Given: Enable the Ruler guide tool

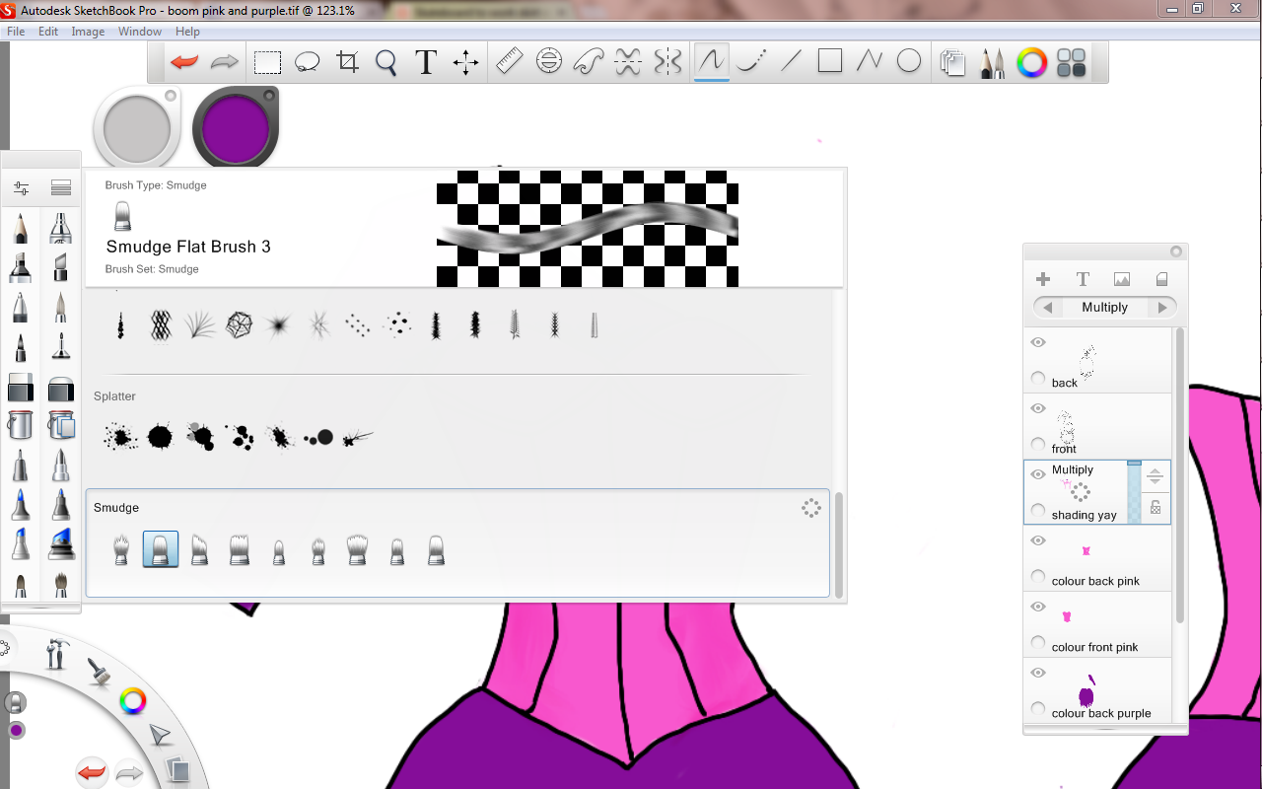Looking at the screenshot, I should point(509,62).
